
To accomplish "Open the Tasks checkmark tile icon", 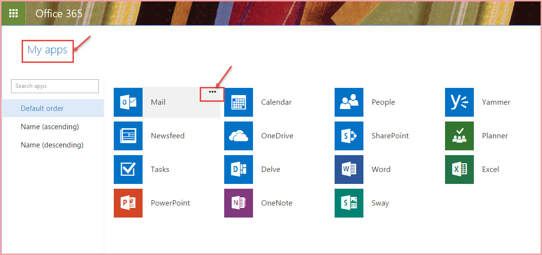I will (x=128, y=170).
